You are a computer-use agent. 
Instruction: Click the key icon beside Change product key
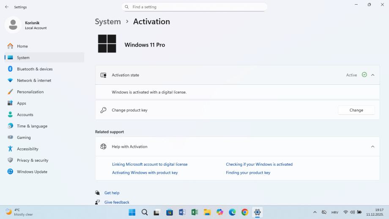coord(104,110)
